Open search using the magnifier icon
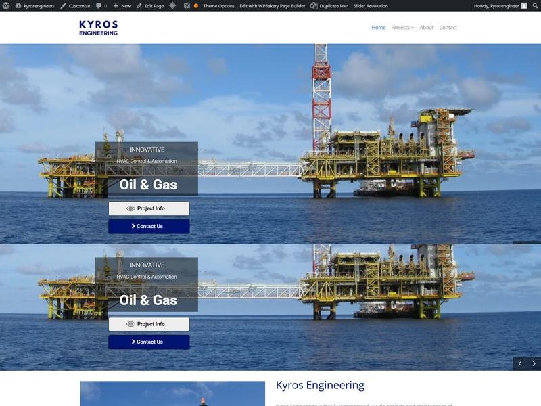The image size is (541, 406). (x=535, y=6)
